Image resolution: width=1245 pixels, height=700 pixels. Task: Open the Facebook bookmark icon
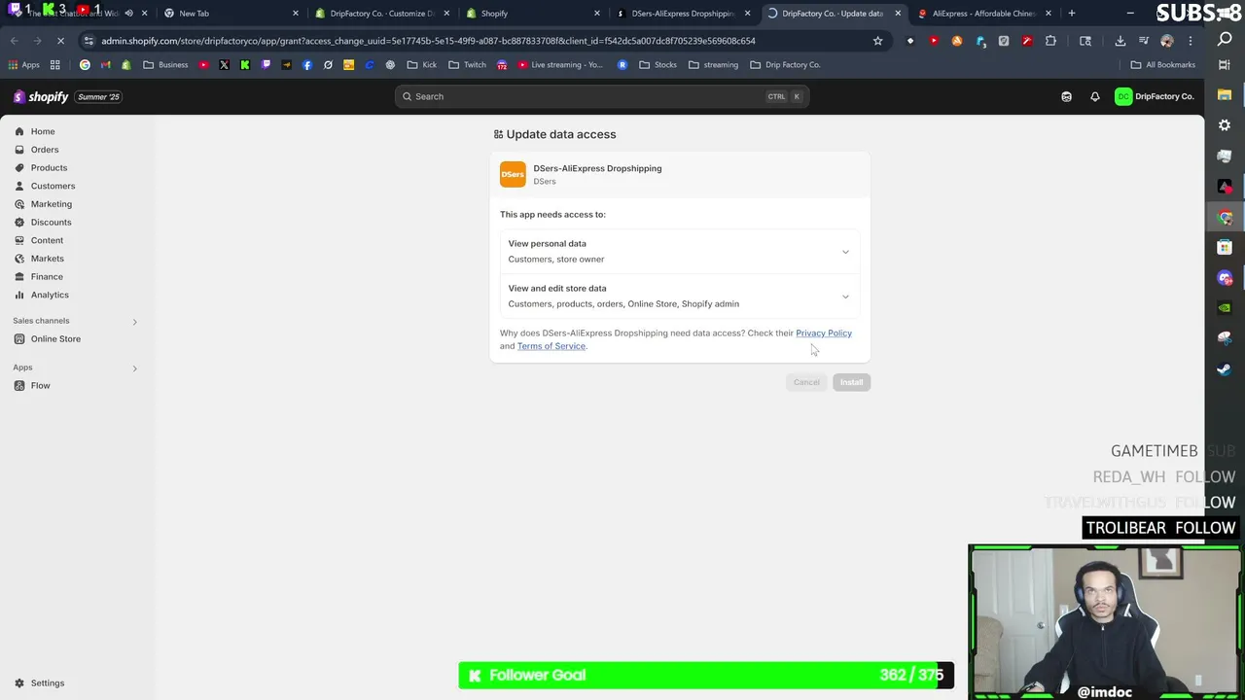coord(307,65)
